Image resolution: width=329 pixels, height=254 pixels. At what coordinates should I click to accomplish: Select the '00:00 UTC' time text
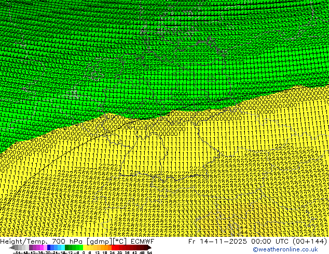click(x=269, y=242)
